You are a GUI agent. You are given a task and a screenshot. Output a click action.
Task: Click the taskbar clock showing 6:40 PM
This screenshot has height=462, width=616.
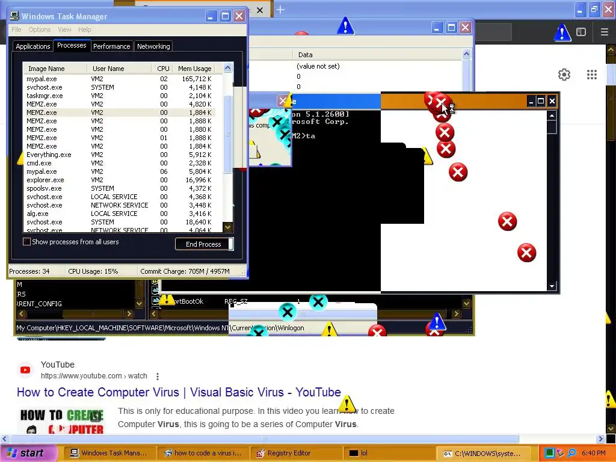coord(594,453)
